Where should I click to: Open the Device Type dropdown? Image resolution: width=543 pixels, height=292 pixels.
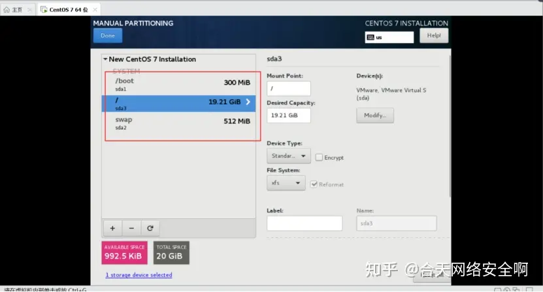coord(288,156)
